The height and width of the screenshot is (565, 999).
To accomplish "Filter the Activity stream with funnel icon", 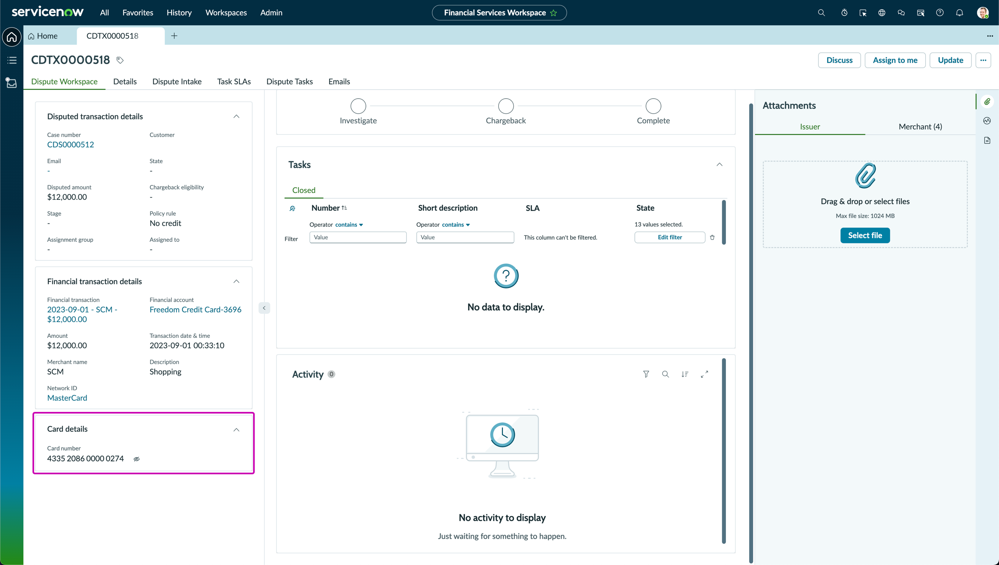I will [x=646, y=374].
